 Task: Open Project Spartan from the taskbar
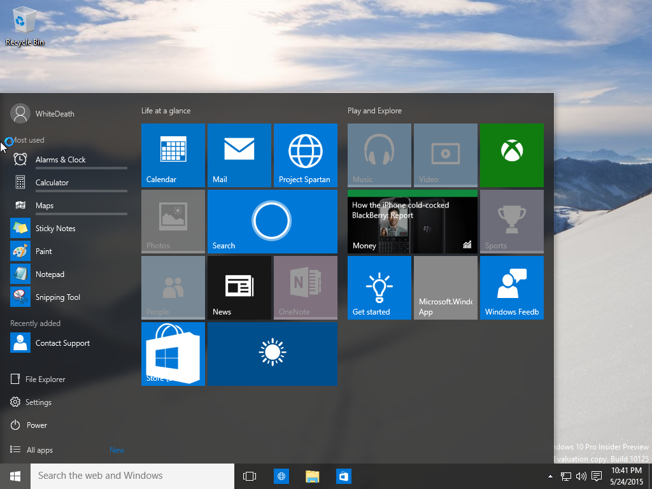(x=281, y=476)
